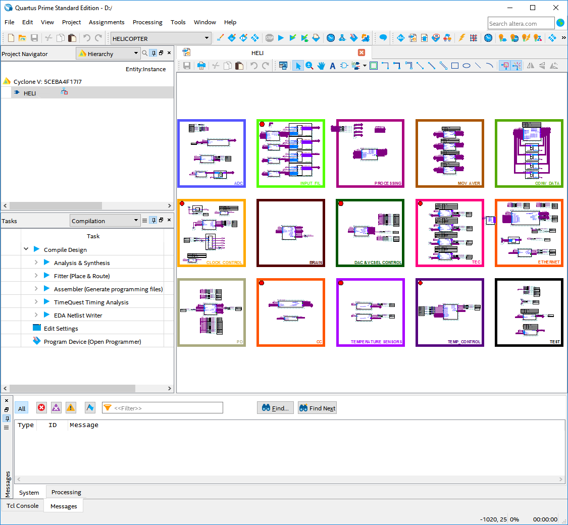Toggle the info messages filter flag icon
568x525 pixels.
90,408
